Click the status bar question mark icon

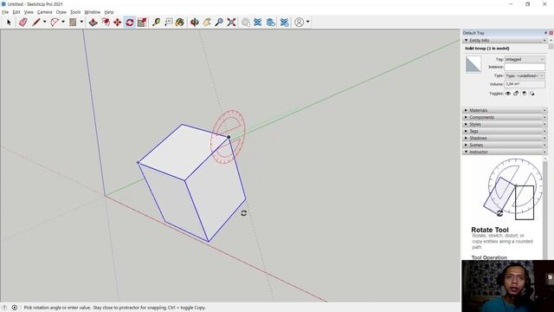pyautogui.click(x=5, y=308)
